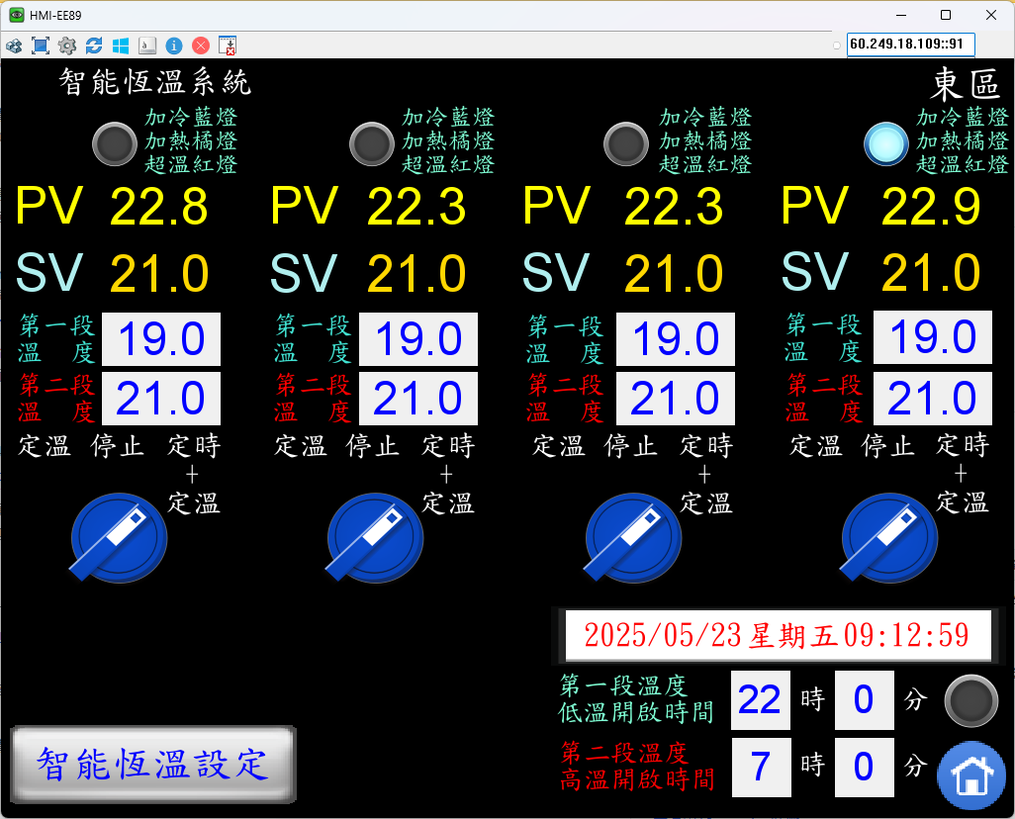Click the connection options cubes icon

[x=14, y=45]
